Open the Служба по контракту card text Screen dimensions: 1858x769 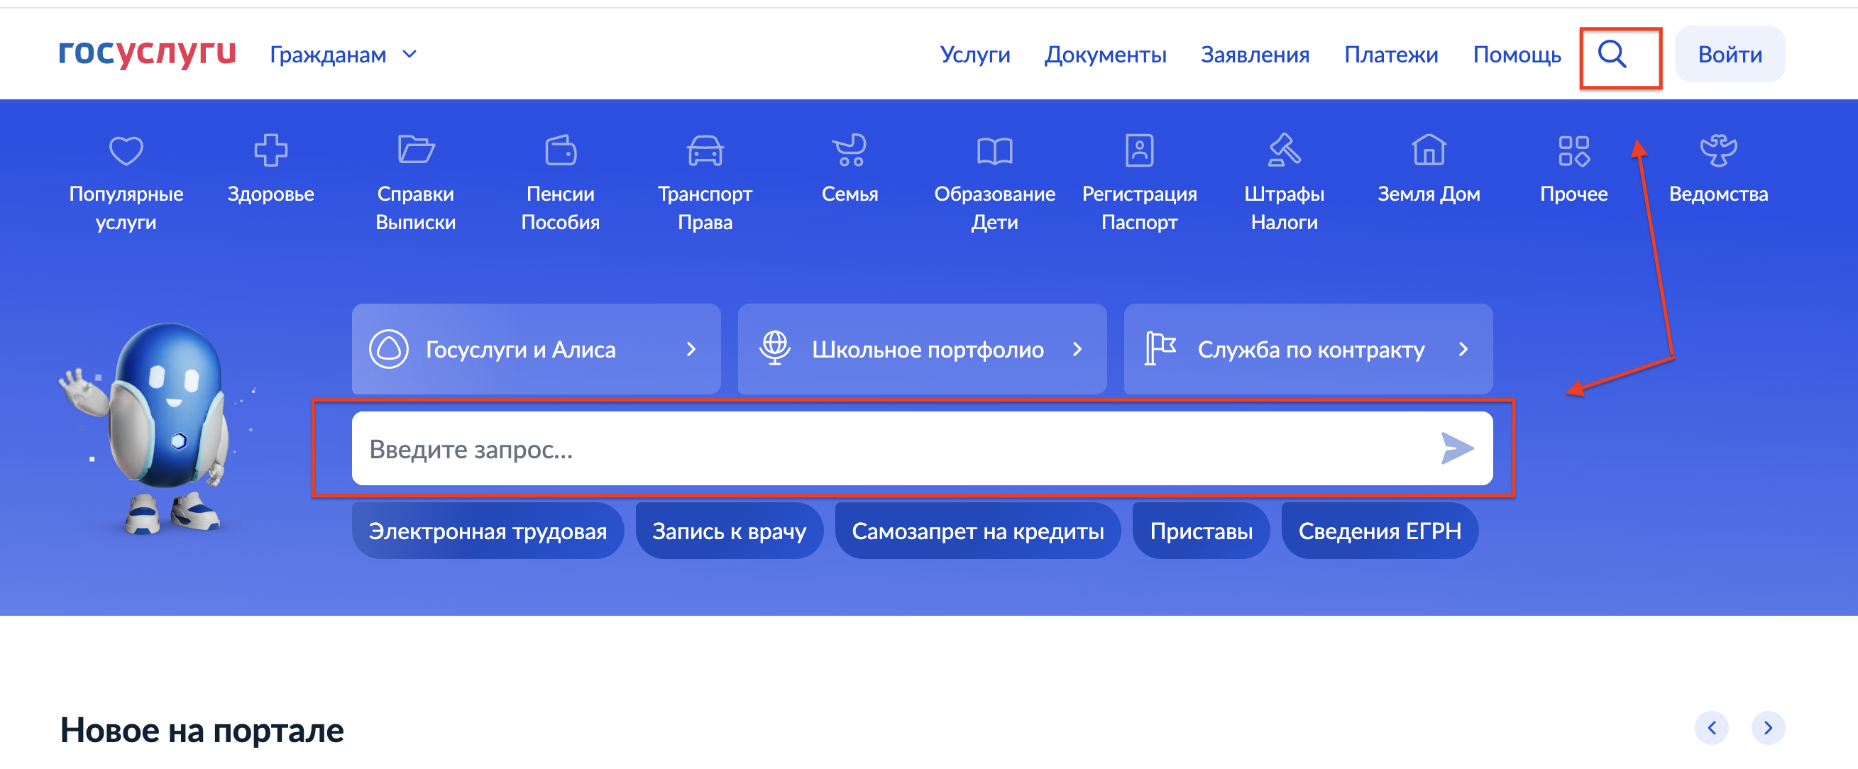[x=1312, y=350]
